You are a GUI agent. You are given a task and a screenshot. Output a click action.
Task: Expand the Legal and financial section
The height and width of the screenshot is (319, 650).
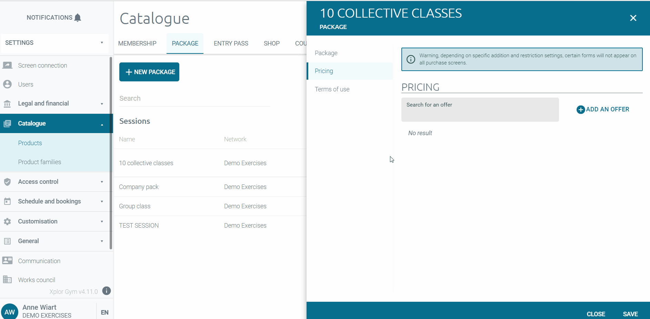tap(102, 104)
